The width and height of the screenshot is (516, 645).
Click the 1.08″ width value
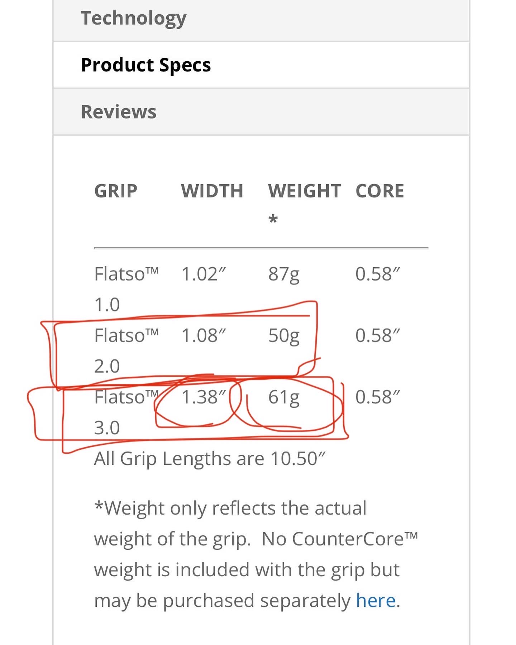tap(204, 336)
